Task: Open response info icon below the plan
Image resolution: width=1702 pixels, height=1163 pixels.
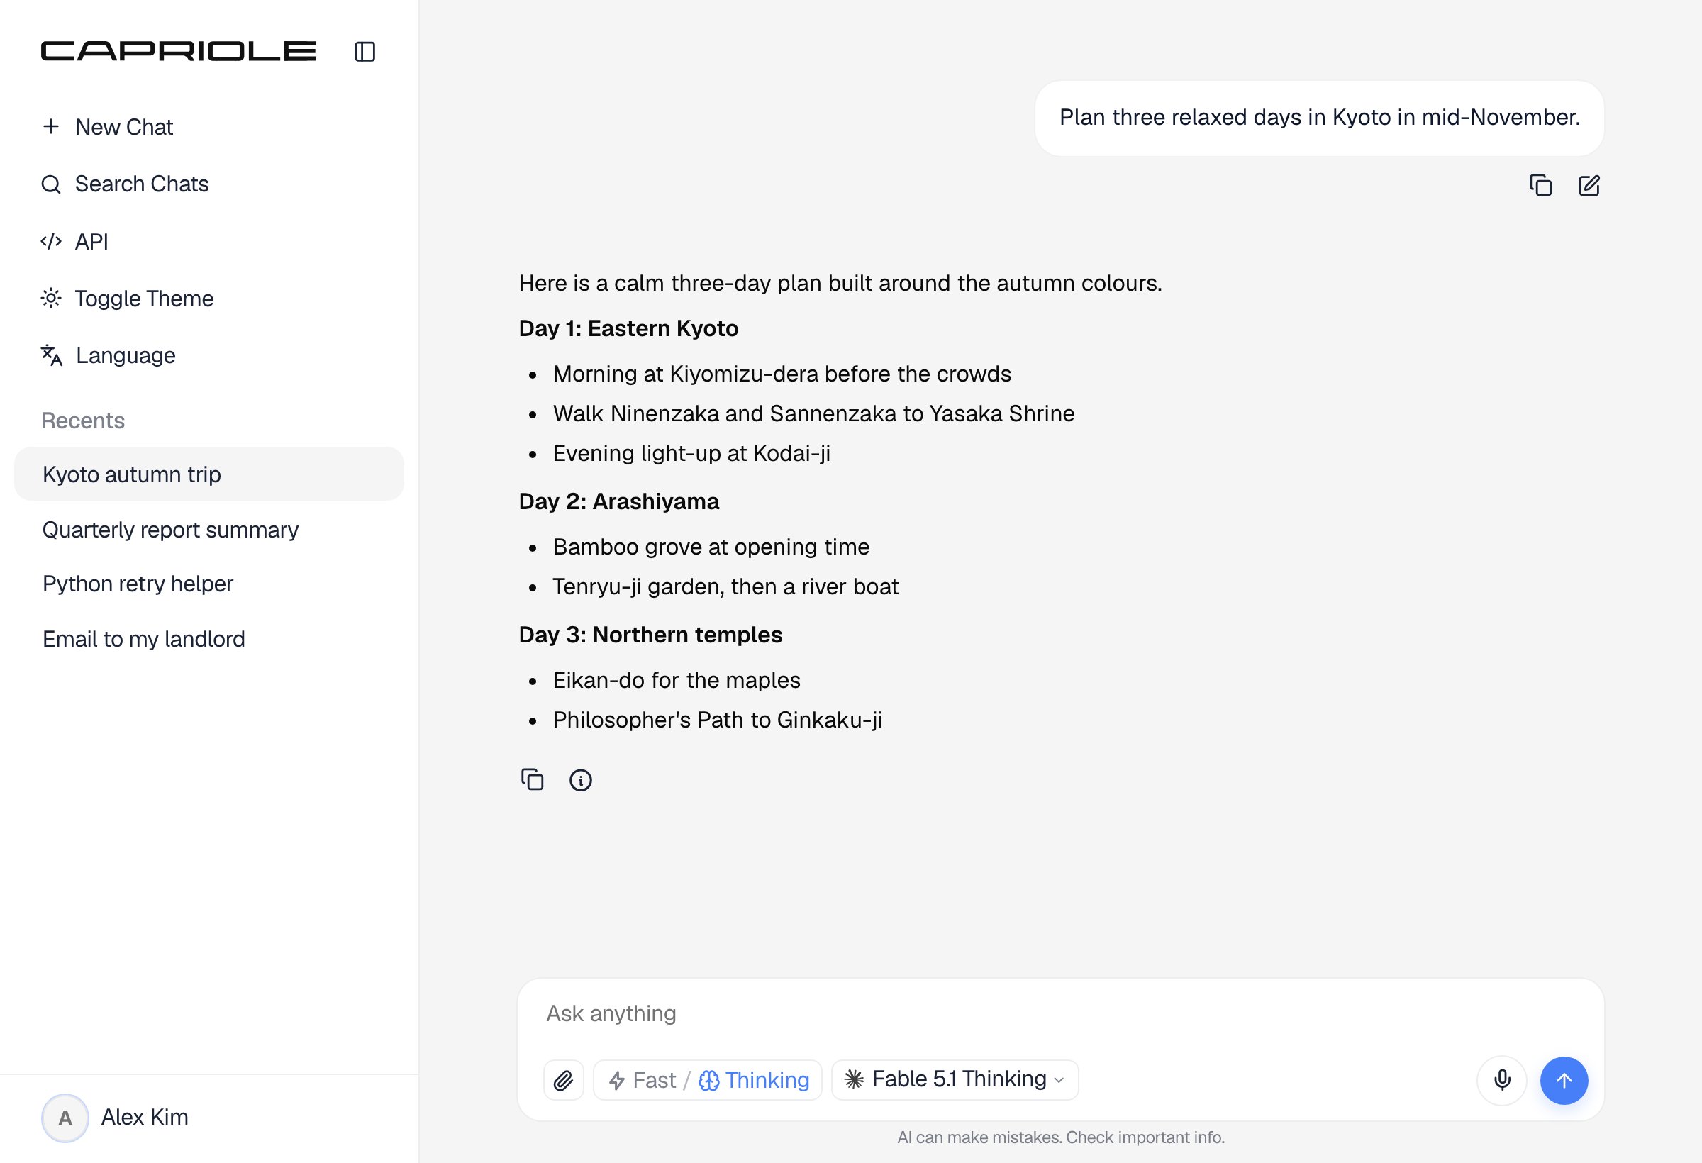Action: (581, 779)
